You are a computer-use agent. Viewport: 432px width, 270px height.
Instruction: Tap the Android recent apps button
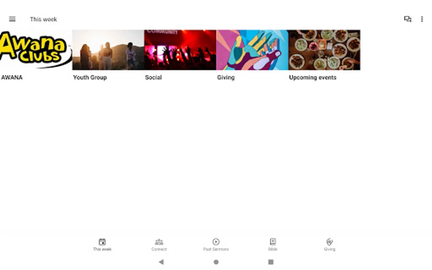(271, 262)
